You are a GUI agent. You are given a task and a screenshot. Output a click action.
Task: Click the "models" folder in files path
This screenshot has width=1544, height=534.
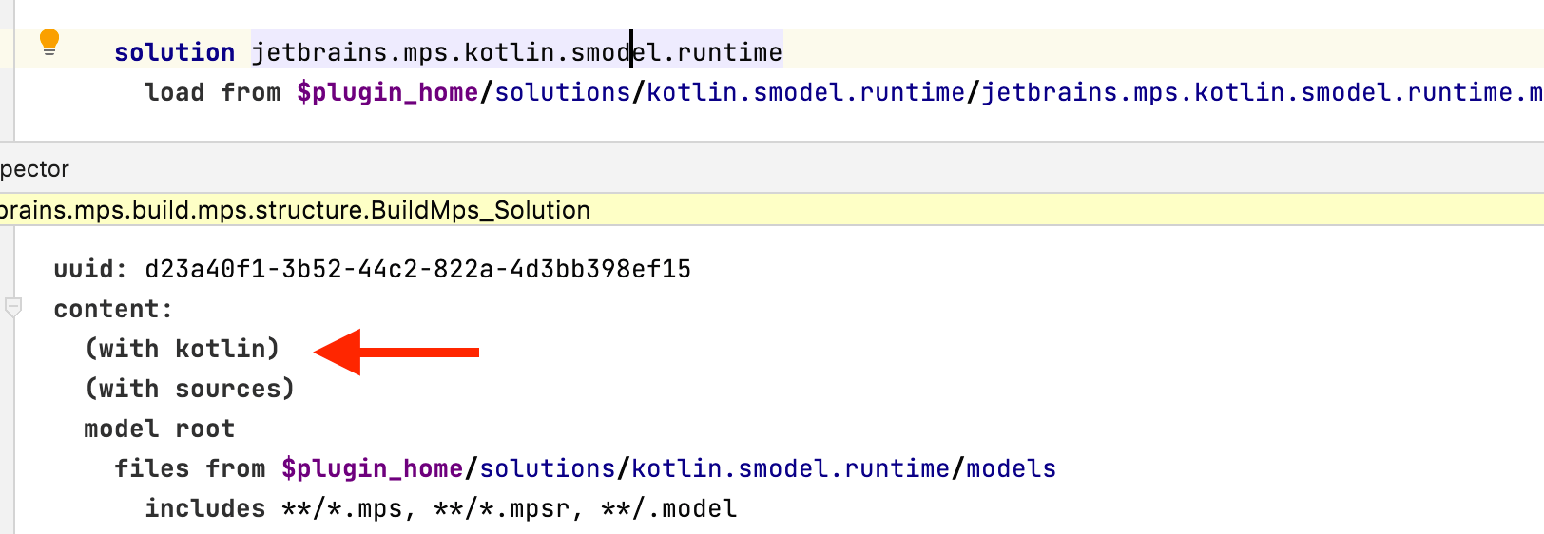point(1011,468)
